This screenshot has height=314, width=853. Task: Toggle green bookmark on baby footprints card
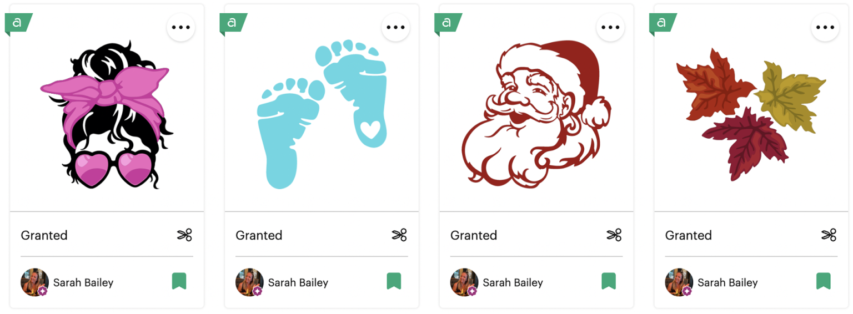(394, 281)
